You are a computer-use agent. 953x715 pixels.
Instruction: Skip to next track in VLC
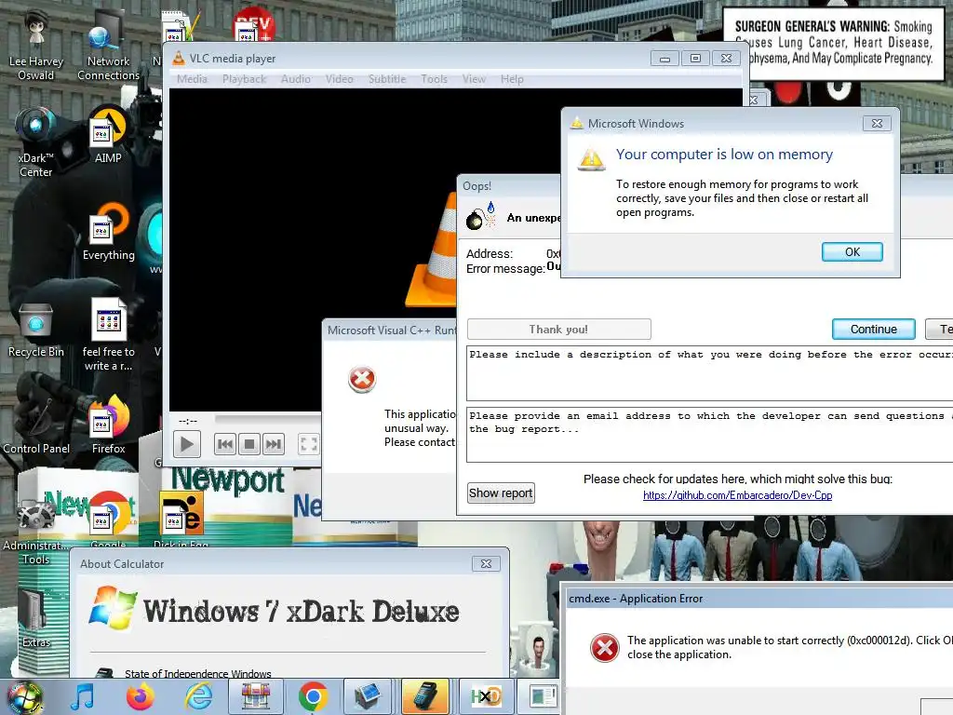274,444
